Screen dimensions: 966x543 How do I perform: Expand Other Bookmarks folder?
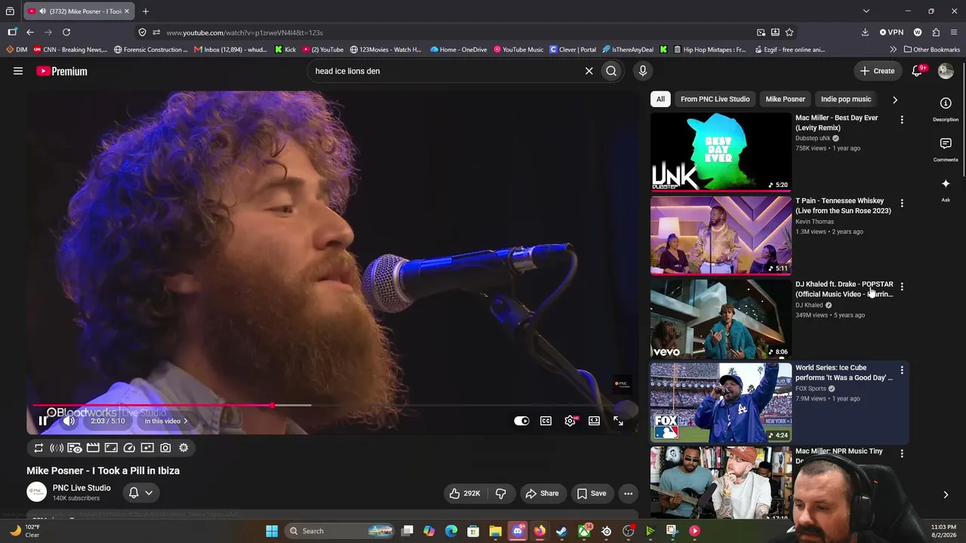931,50
